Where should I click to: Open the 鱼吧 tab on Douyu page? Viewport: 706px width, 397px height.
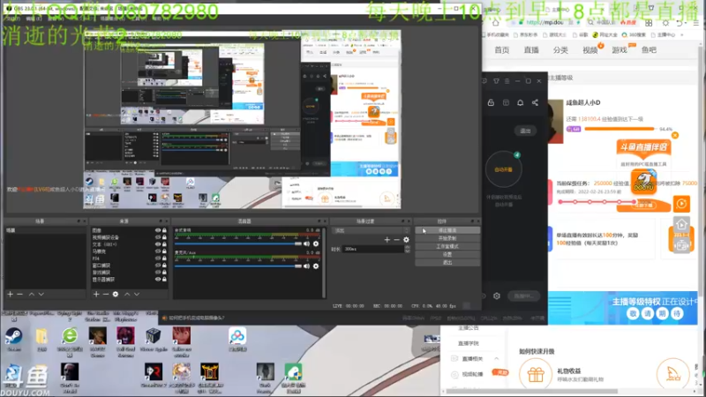click(x=649, y=50)
